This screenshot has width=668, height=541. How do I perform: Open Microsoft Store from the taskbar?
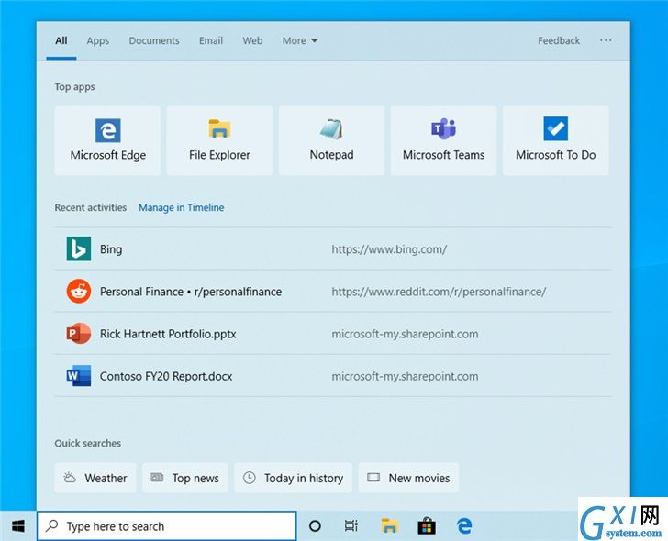[427, 526]
